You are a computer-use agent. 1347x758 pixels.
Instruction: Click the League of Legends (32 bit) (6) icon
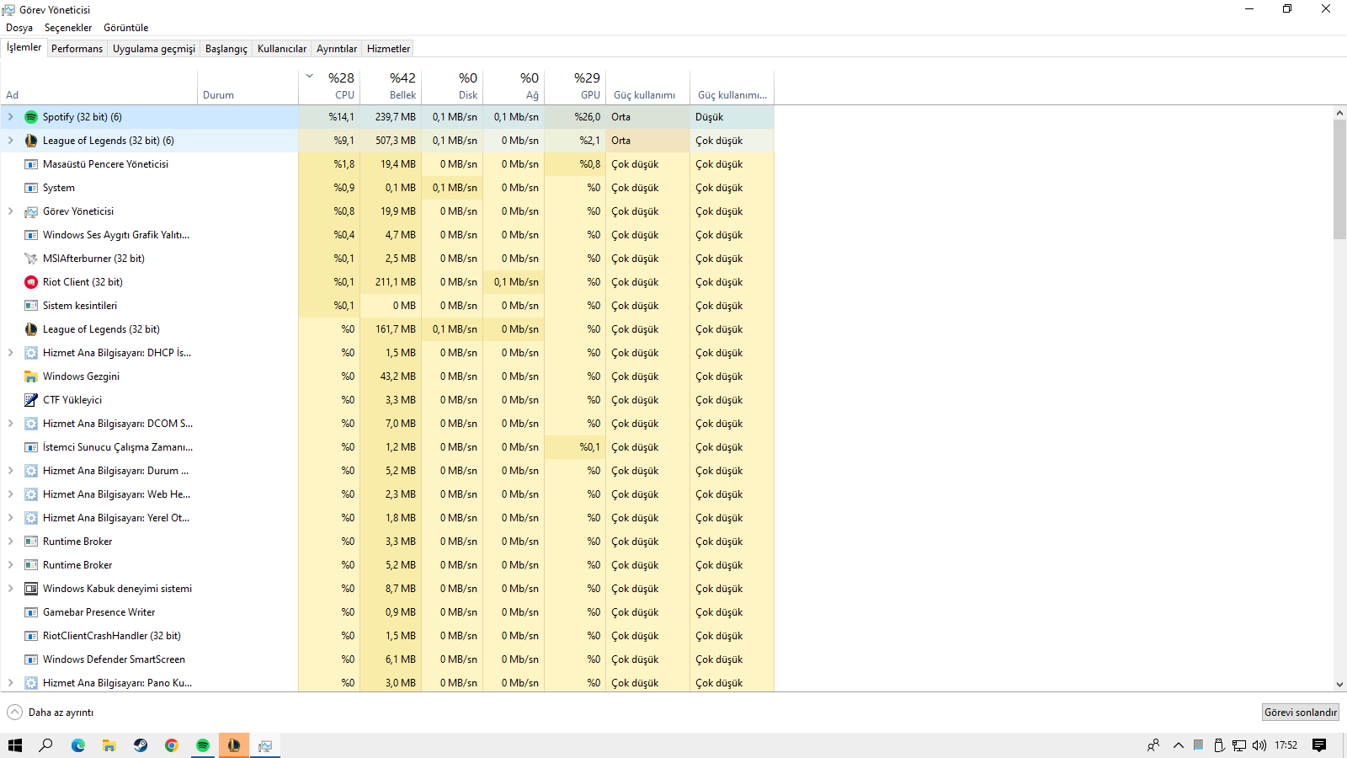point(31,141)
